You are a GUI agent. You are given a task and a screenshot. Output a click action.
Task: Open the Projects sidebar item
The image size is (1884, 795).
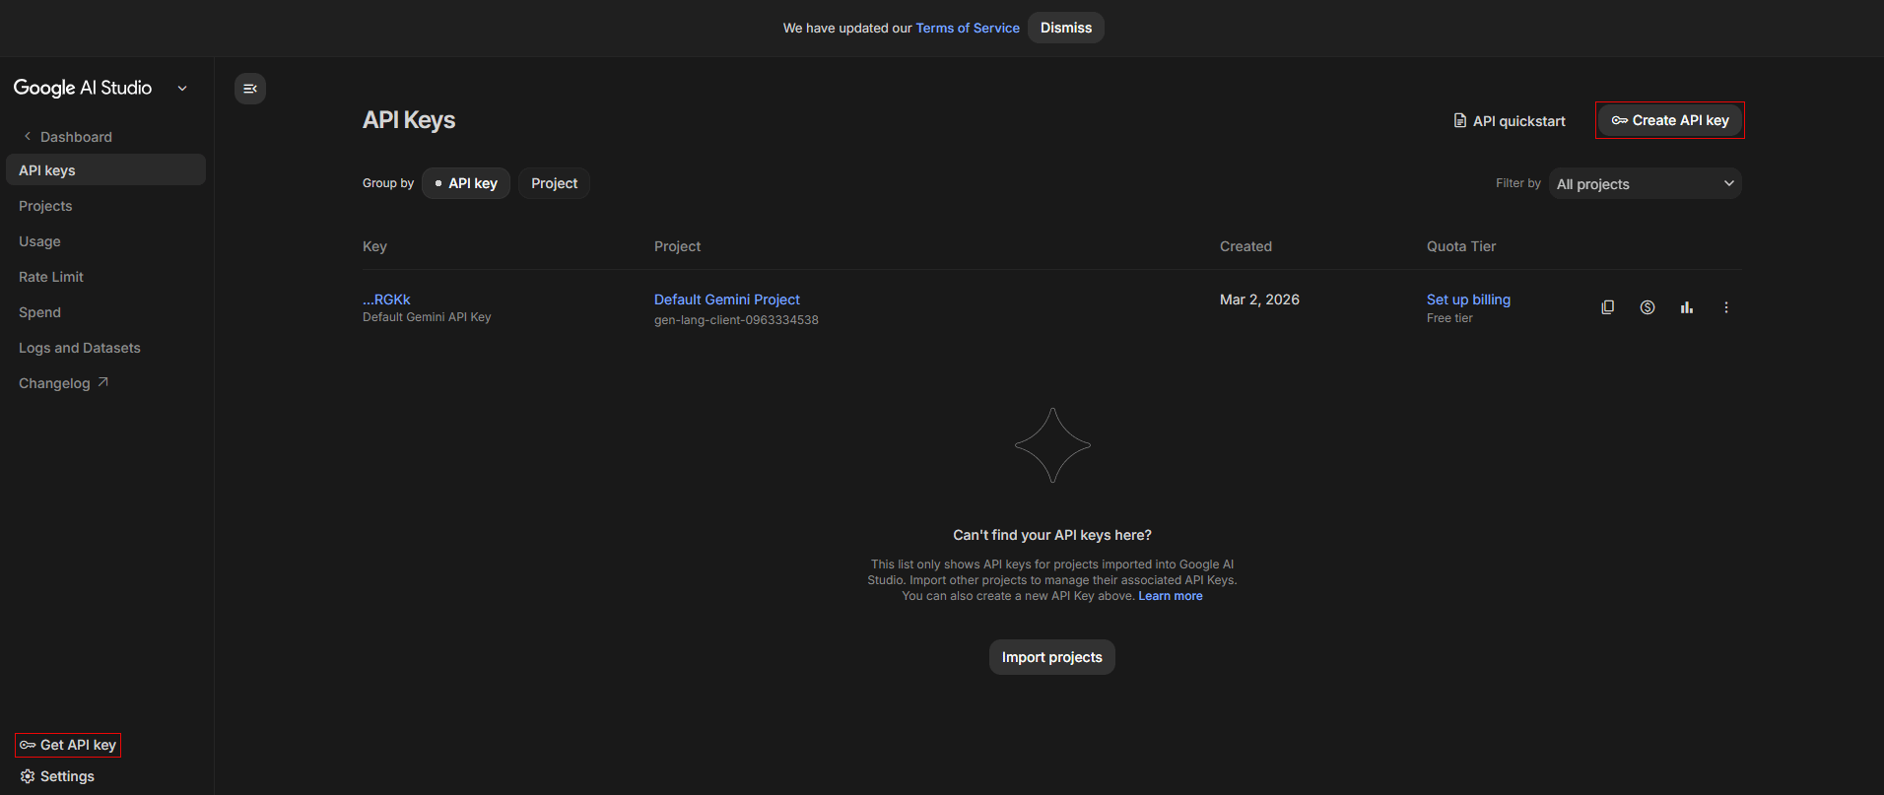pos(45,206)
